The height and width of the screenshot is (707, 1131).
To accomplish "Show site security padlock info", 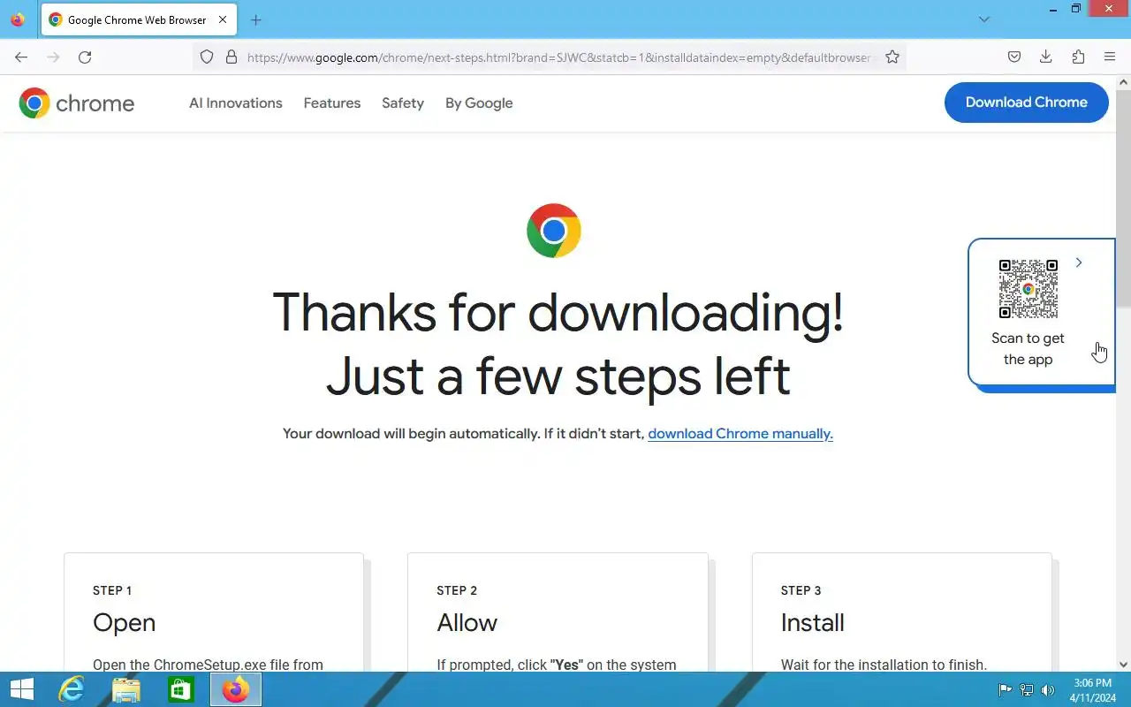I will pyautogui.click(x=232, y=57).
